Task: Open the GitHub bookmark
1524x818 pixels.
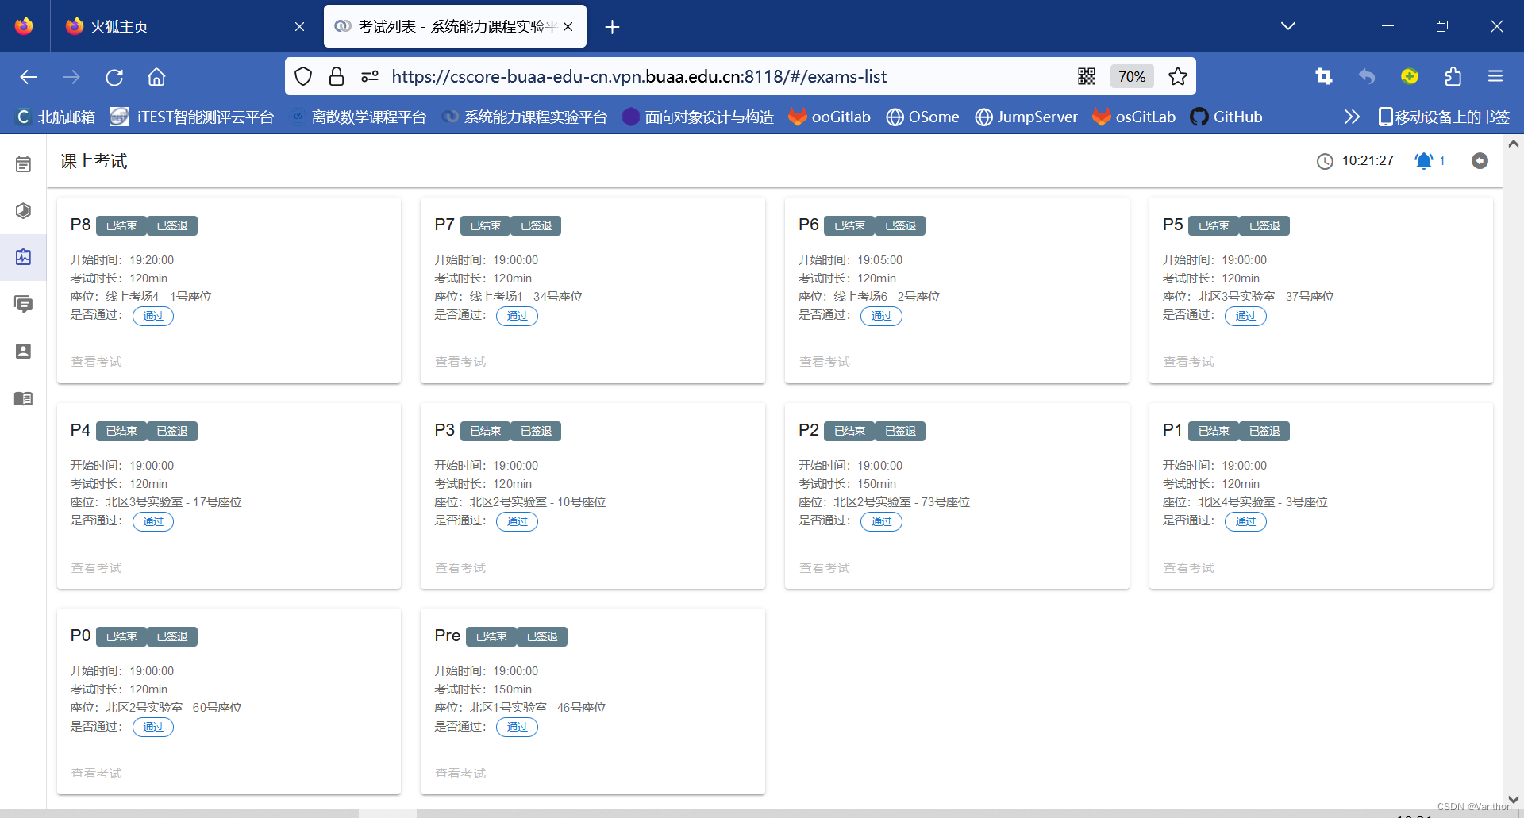Action: click(x=1226, y=117)
